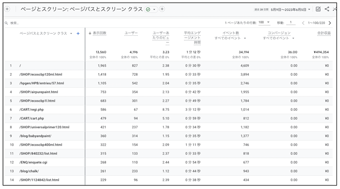The width and height of the screenshot is (340, 189).
Task: Sort by the ユーザー column header
Action: (x=131, y=33)
